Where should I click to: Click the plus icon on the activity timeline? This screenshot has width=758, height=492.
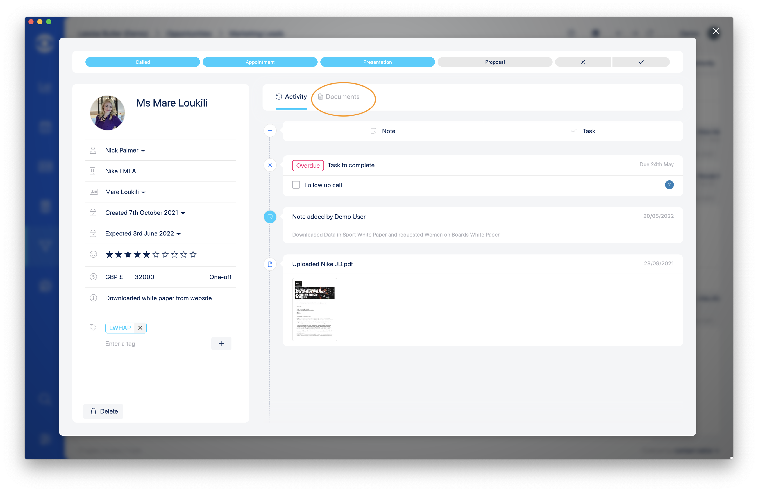[x=270, y=131]
